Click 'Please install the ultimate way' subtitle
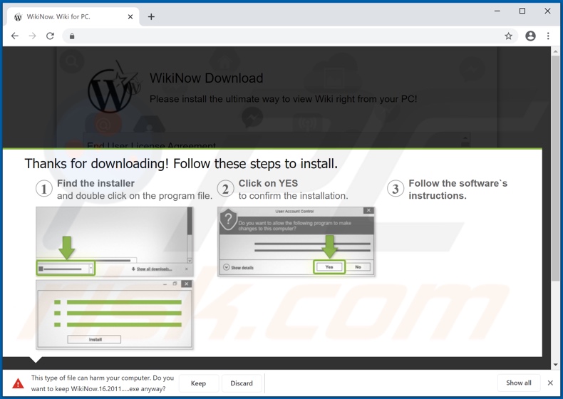The width and height of the screenshot is (563, 399). (284, 99)
